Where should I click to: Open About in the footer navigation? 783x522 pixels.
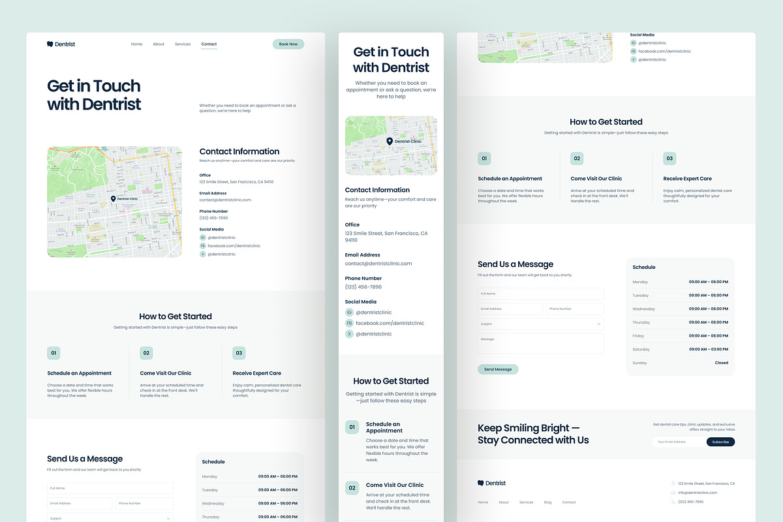pos(504,502)
